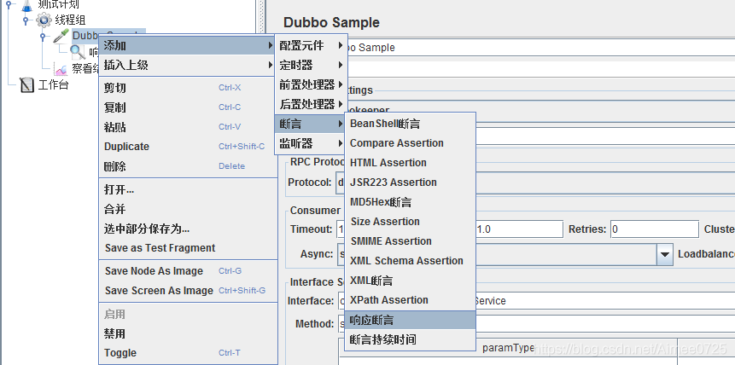Screen dimensions: 735x365
Task: Choose Save Node As Image
Action: point(188,271)
